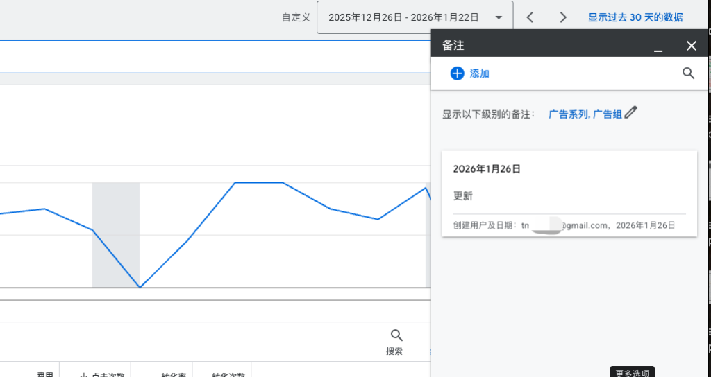Click the 显示过去 30 天的数据 link

coord(635,17)
